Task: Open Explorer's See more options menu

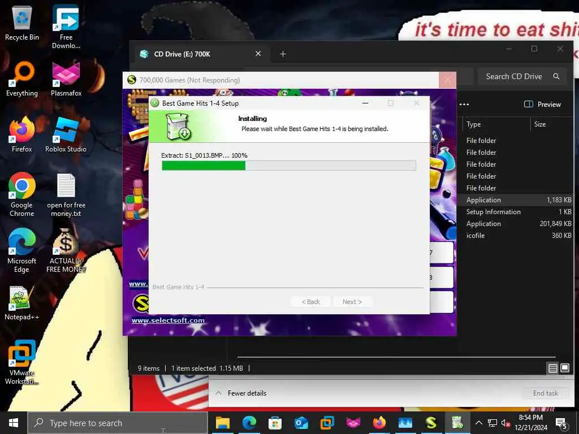Action: (x=464, y=105)
